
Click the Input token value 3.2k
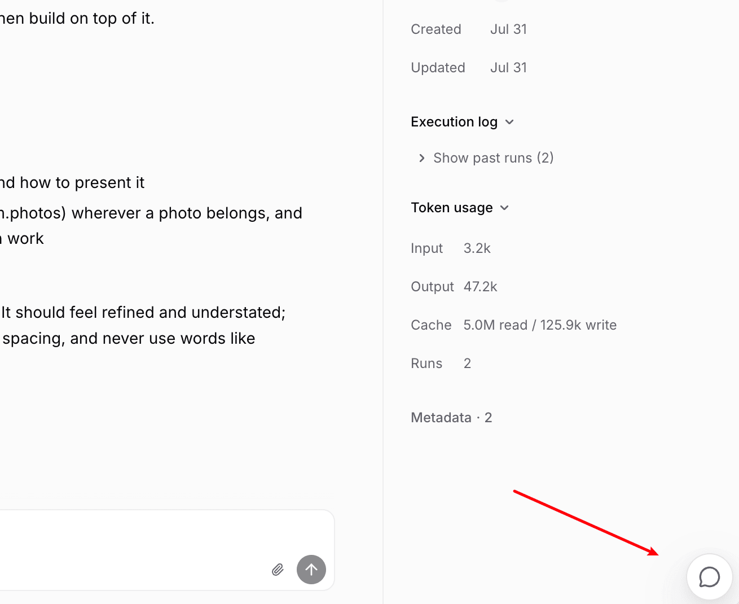pyautogui.click(x=477, y=248)
